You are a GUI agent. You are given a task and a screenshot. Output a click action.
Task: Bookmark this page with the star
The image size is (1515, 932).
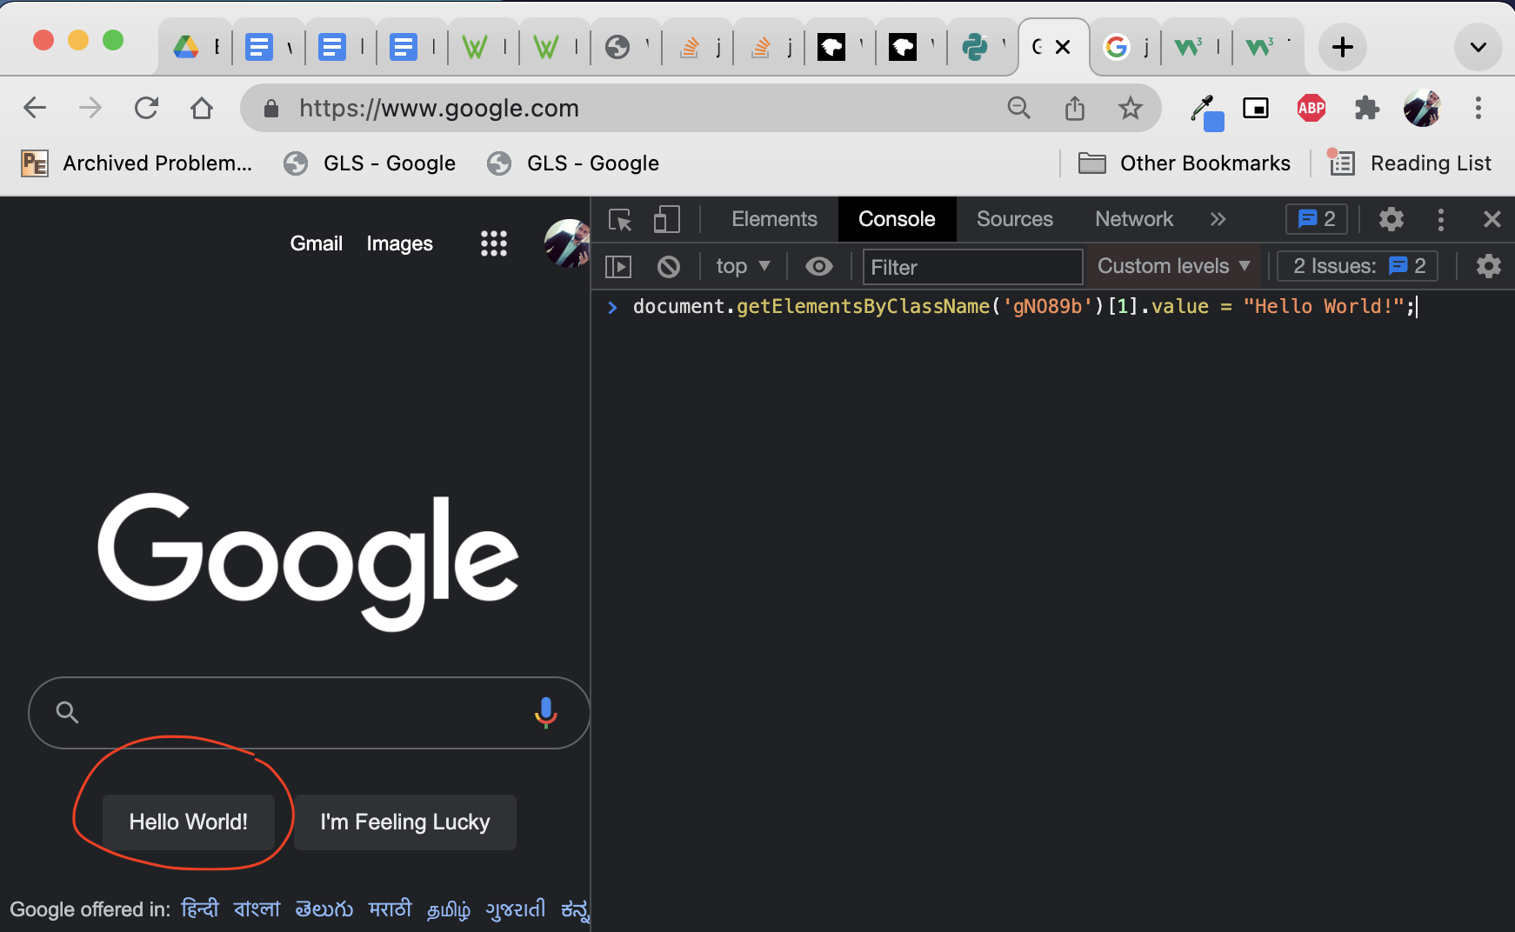pos(1131,108)
